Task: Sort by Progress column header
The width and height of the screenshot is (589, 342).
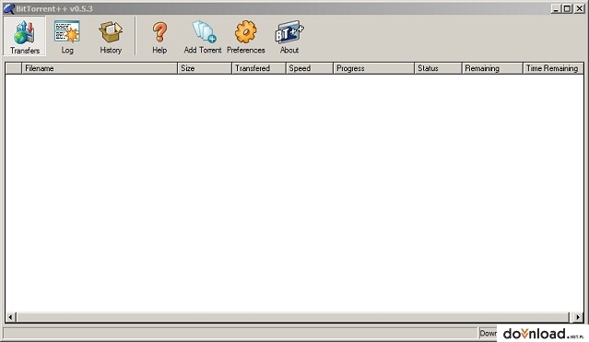Action: [x=373, y=68]
